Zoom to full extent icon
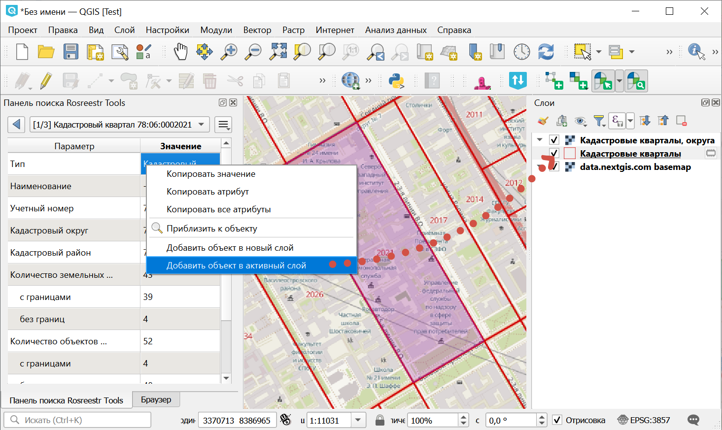The width and height of the screenshot is (722, 430). coord(278,52)
